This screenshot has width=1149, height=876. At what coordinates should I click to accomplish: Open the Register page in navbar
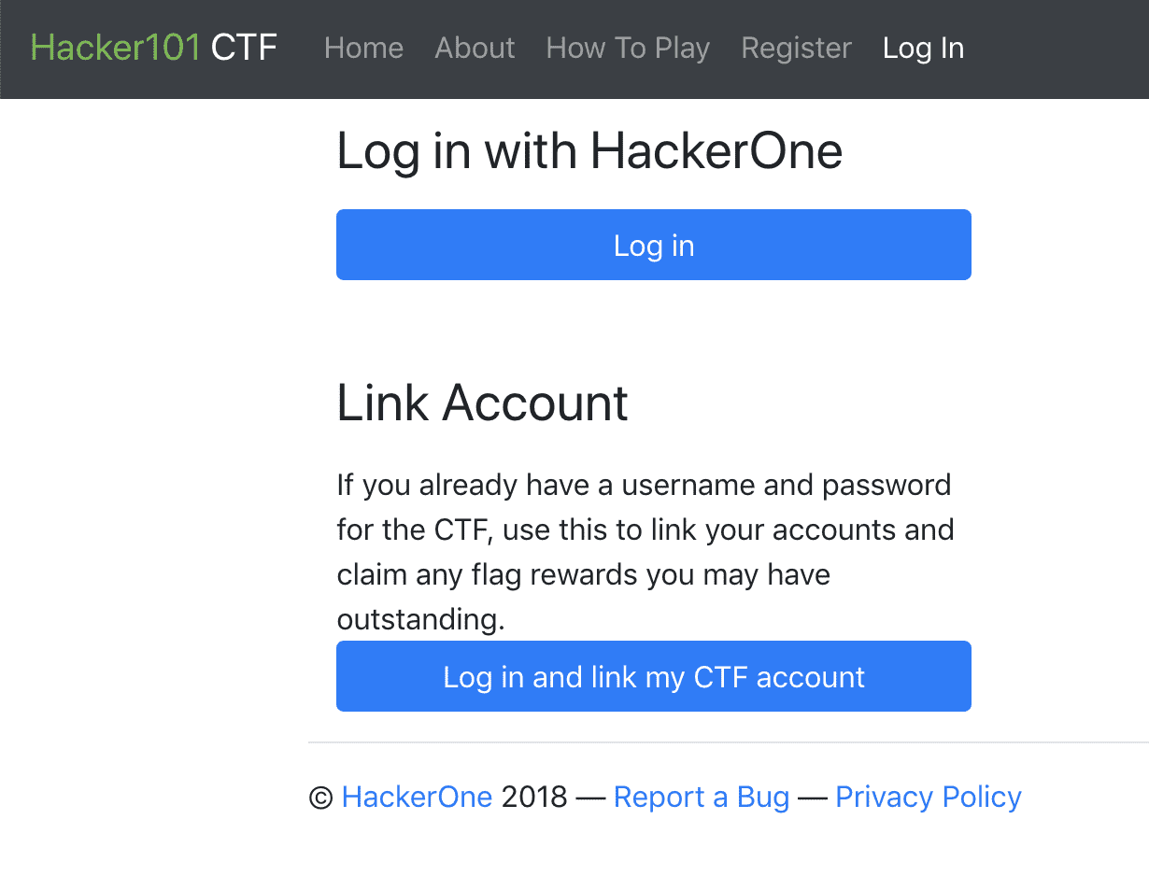pos(796,48)
